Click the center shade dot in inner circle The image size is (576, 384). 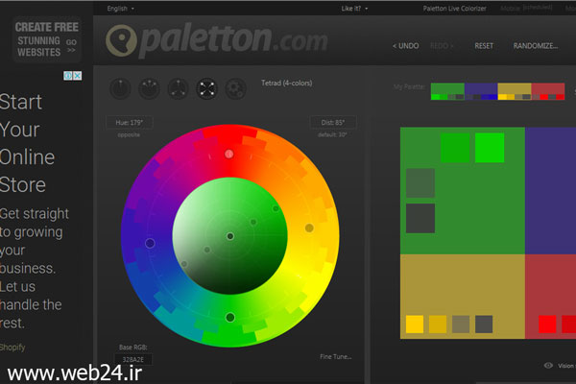point(230,236)
